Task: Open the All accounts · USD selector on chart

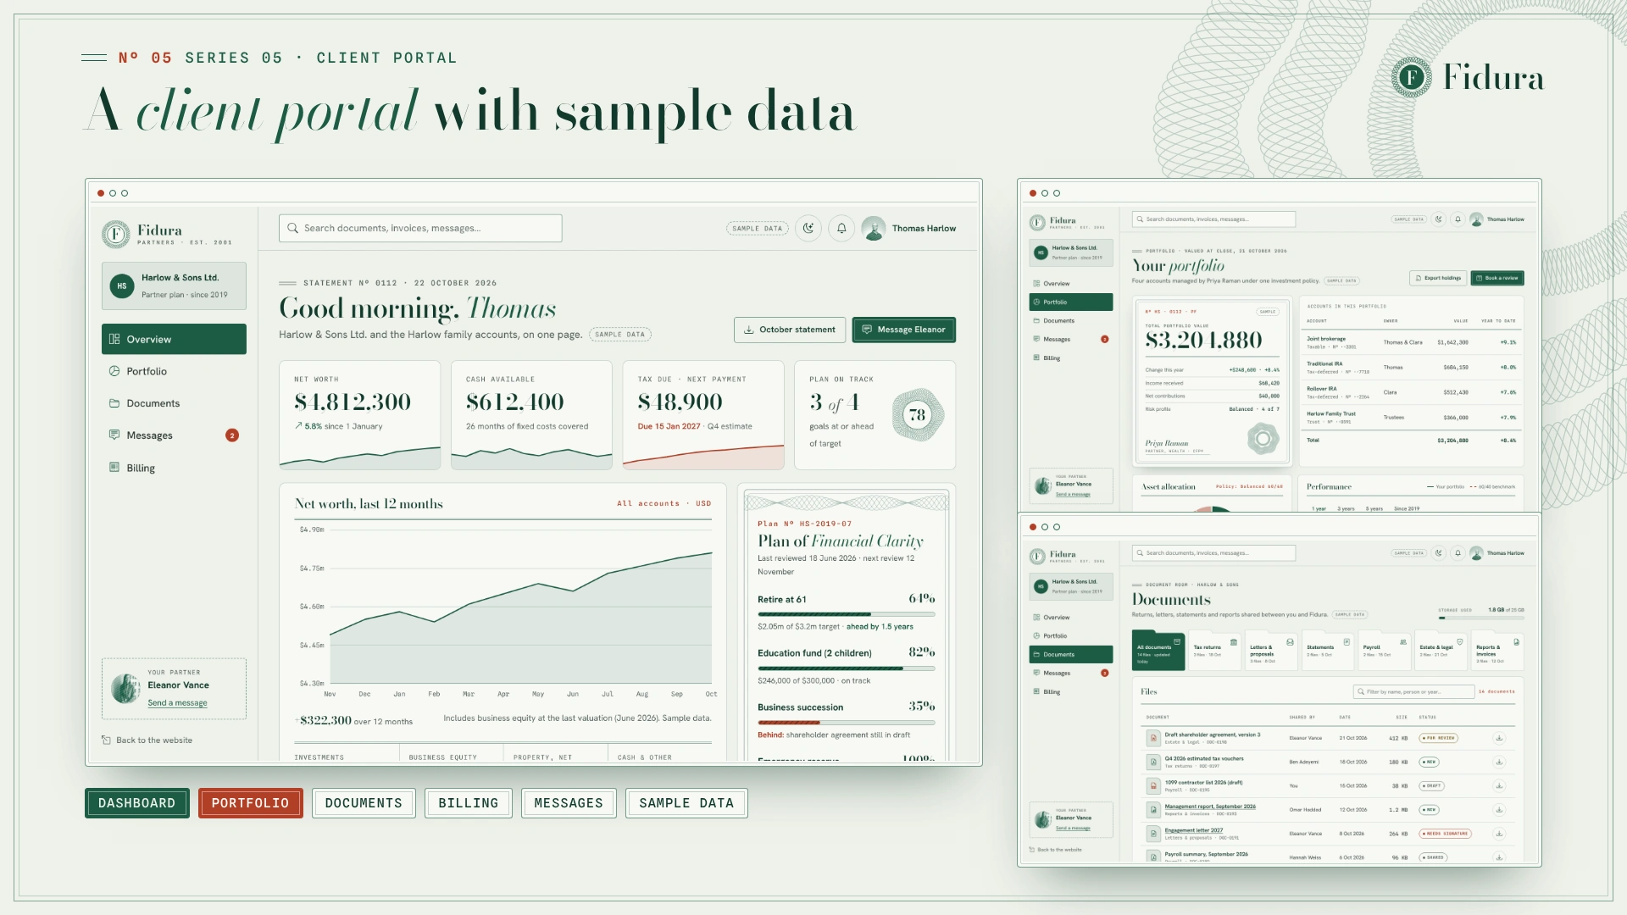Action: (664, 503)
